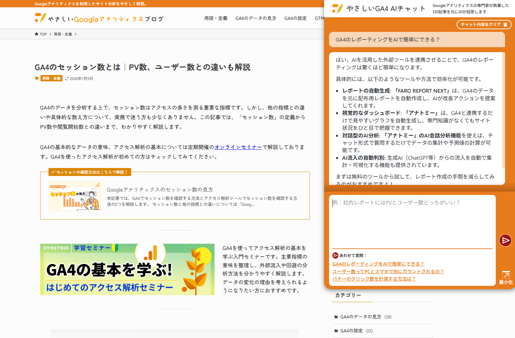515x338 pixels.
Task: Click the update icon next to 2026年7月9日
Action: pyautogui.click(x=67, y=79)
